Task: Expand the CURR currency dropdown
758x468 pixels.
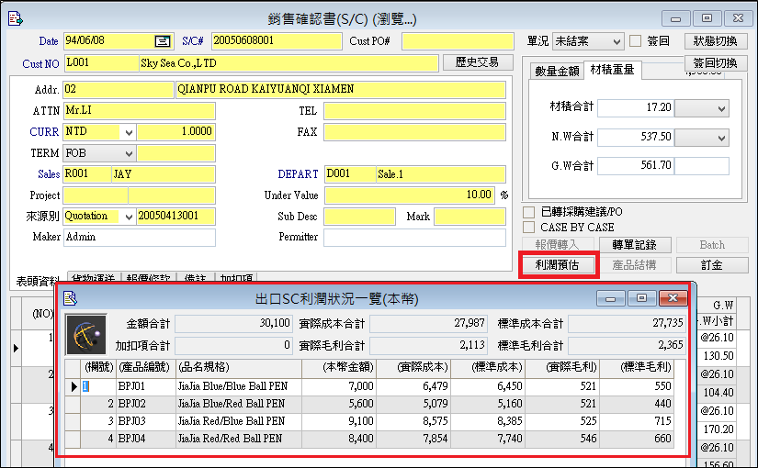Action: tap(128, 132)
